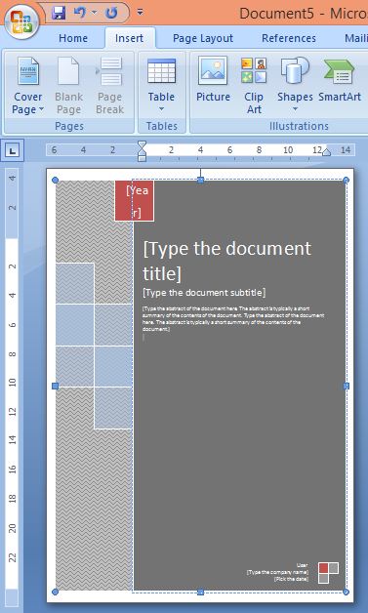This screenshot has width=368, height=613.
Task: Click the User author text
Action: [x=302, y=565]
